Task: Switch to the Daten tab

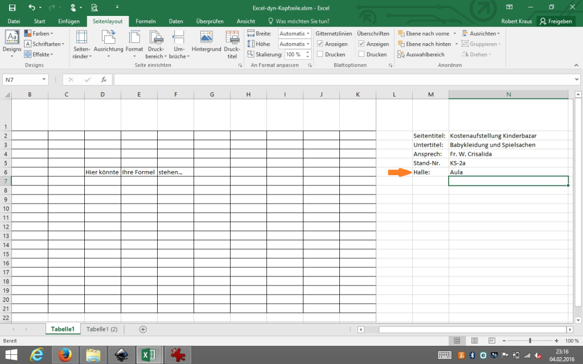Action: click(176, 21)
